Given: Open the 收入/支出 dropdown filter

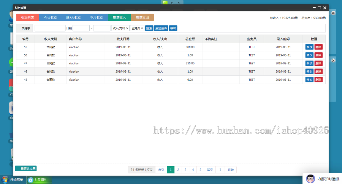Looking at the screenshot, I should [x=120, y=28].
